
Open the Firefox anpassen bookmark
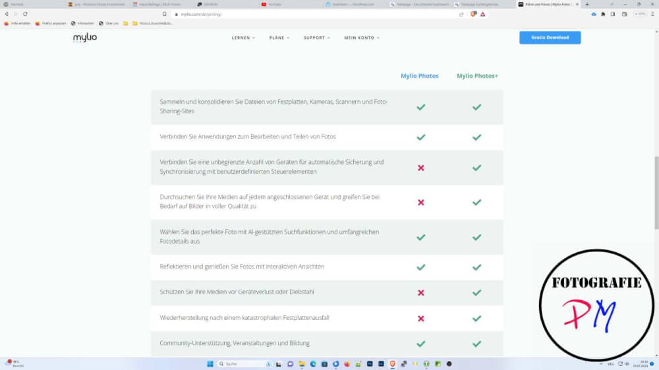(51, 24)
